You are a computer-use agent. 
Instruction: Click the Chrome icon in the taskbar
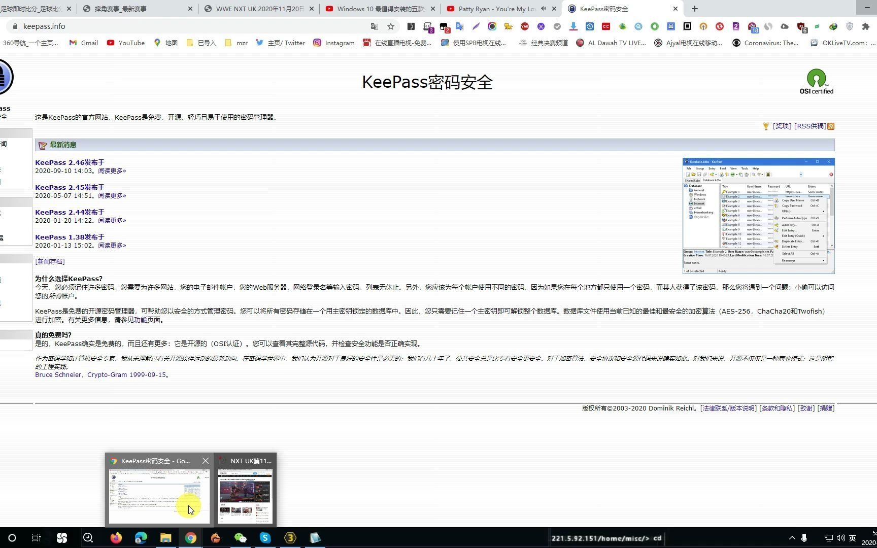[x=190, y=538]
